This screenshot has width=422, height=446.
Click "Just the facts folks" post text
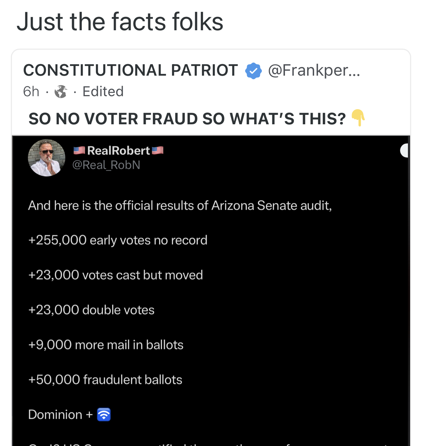point(120,22)
